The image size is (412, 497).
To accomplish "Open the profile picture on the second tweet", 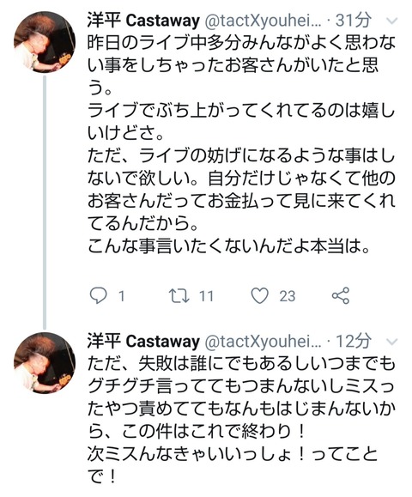I will [x=45, y=363].
